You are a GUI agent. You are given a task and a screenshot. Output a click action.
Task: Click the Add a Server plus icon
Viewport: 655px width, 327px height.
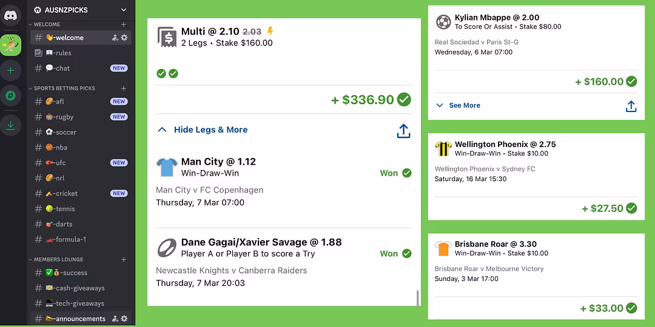coord(10,71)
